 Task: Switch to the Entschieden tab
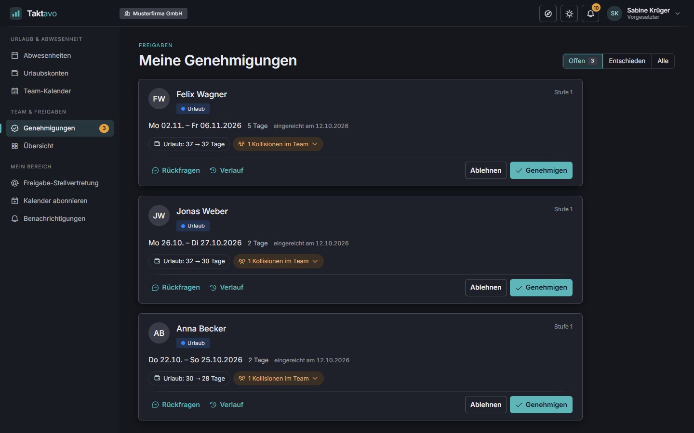[x=627, y=61]
